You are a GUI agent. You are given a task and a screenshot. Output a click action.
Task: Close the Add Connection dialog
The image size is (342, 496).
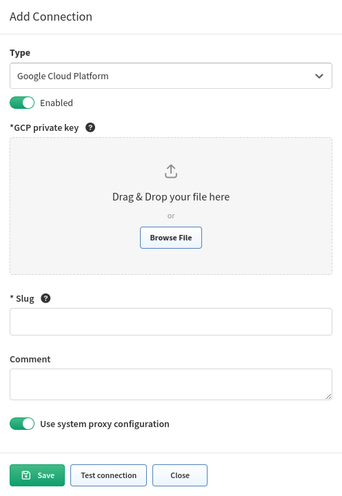pos(180,475)
